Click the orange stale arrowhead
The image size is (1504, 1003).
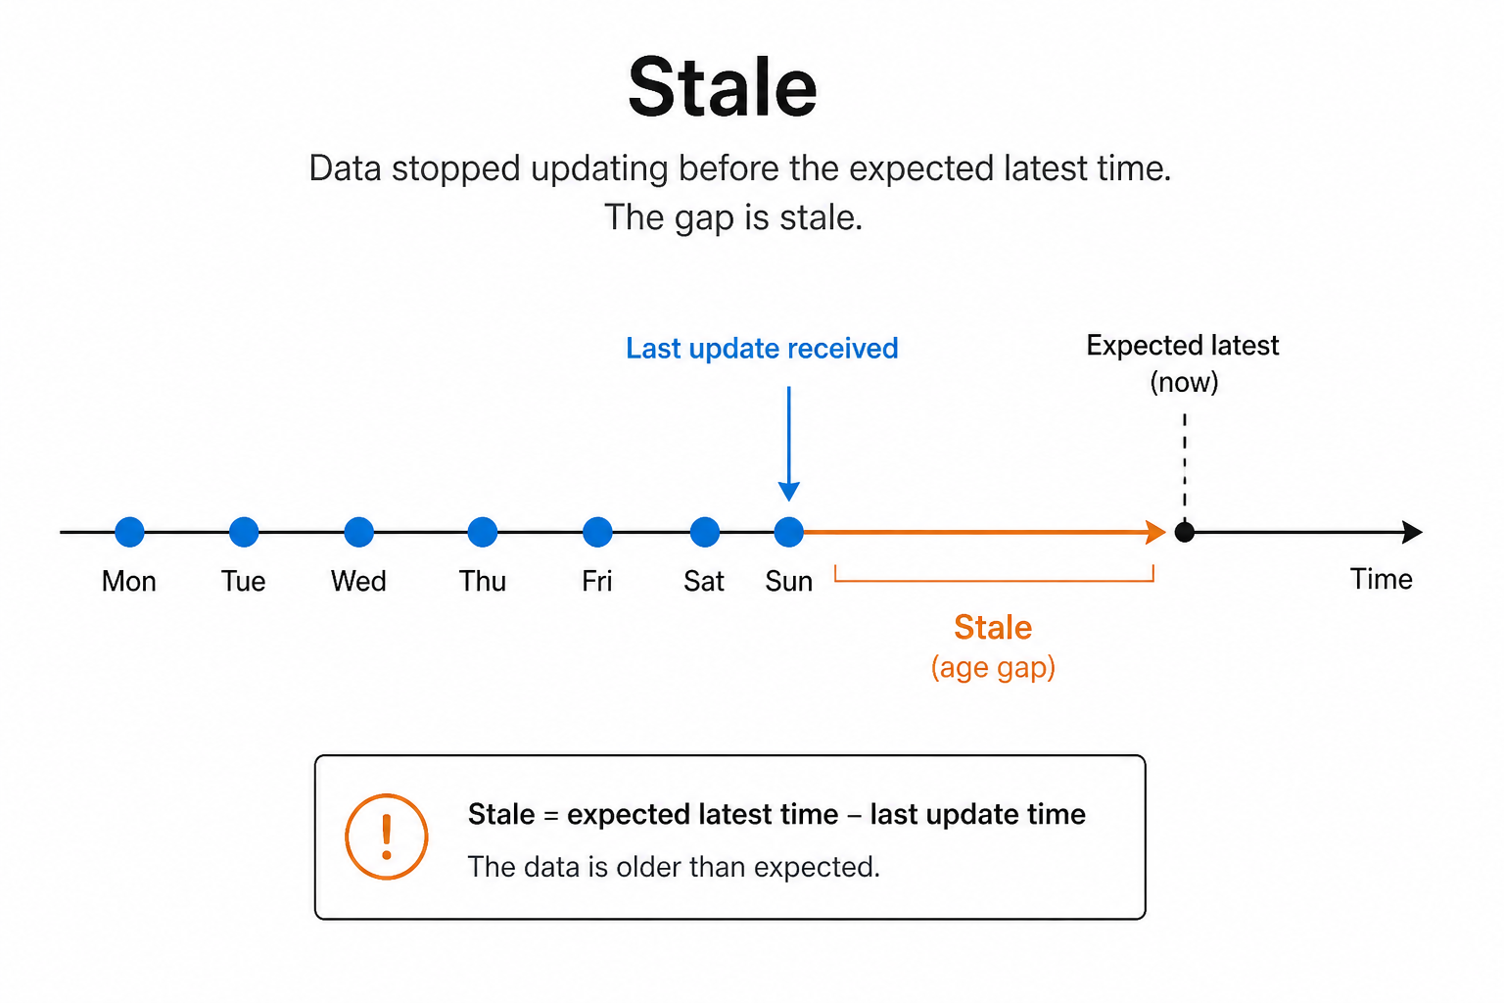(x=1155, y=532)
